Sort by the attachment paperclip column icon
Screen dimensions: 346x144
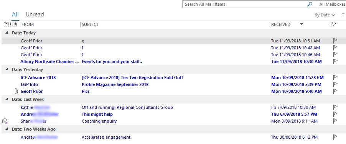(15, 24)
